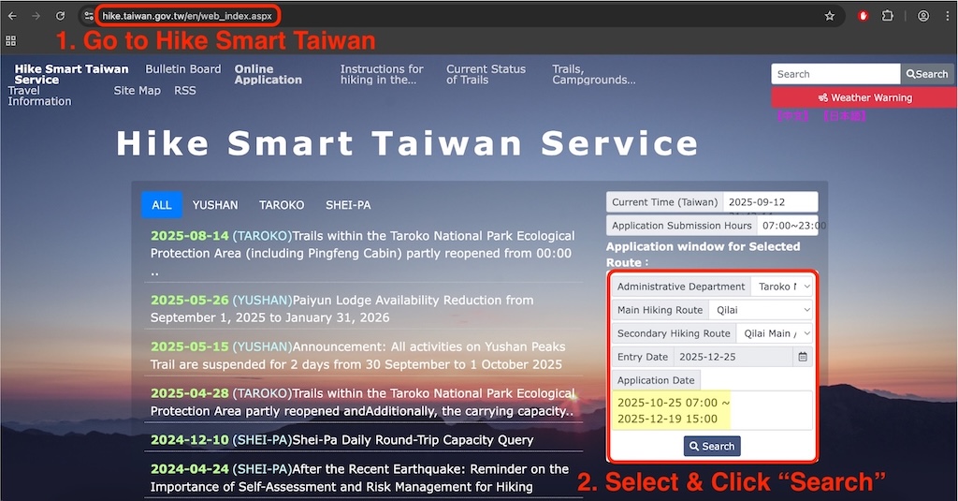Image resolution: width=958 pixels, height=501 pixels.
Task: Open the Bulletin Board menu
Action: tap(182, 69)
